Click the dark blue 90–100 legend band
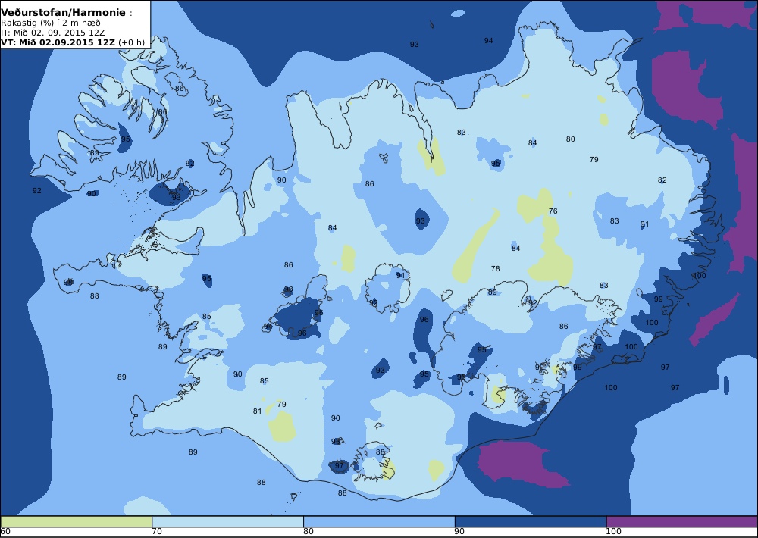This screenshot has width=758, height=538. (531, 521)
